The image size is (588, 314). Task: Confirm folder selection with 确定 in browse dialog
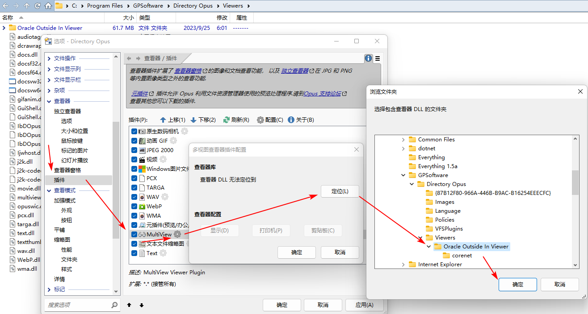(x=518, y=285)
